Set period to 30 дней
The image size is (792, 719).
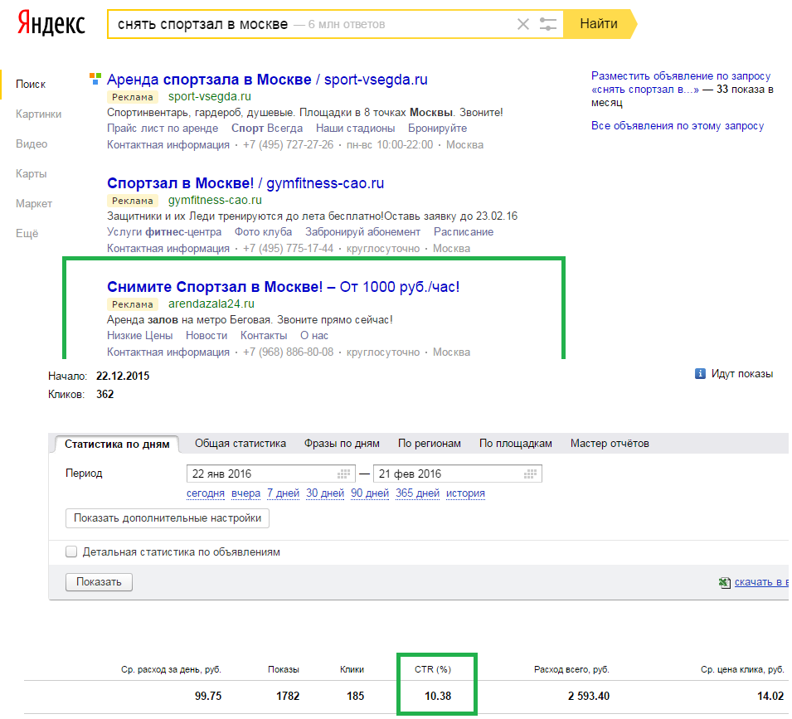point(324,493)
